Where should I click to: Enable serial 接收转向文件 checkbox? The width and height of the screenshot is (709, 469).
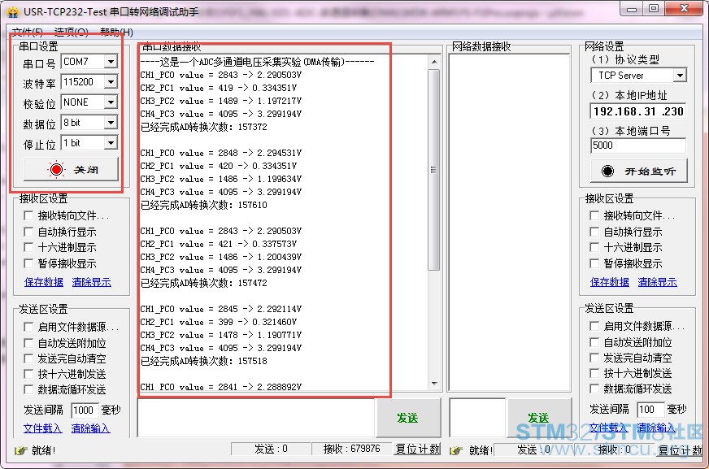28,215
